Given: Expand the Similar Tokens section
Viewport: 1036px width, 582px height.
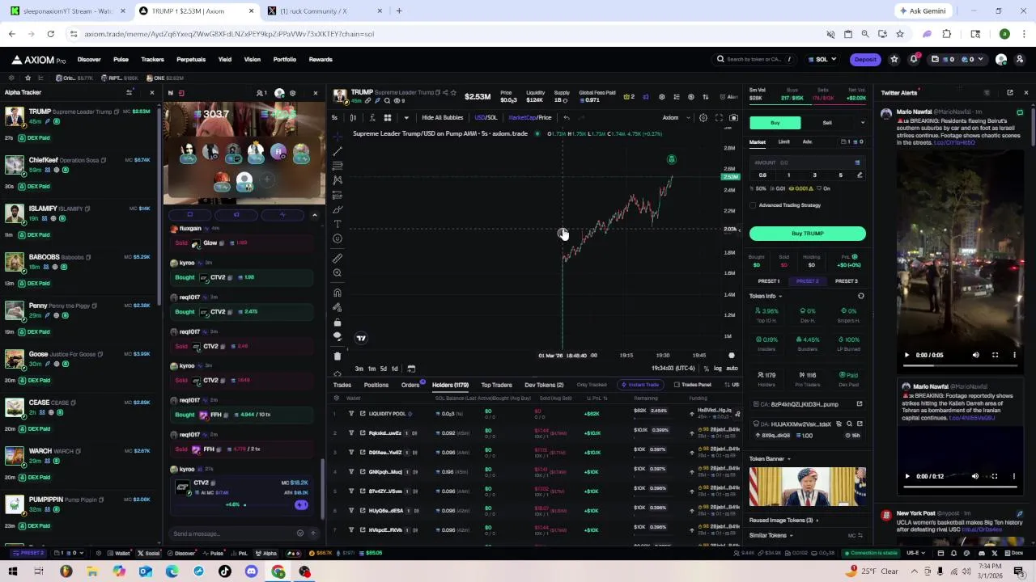Looking at the screenshot, I should pyautogui.click(x=771, y=535).
